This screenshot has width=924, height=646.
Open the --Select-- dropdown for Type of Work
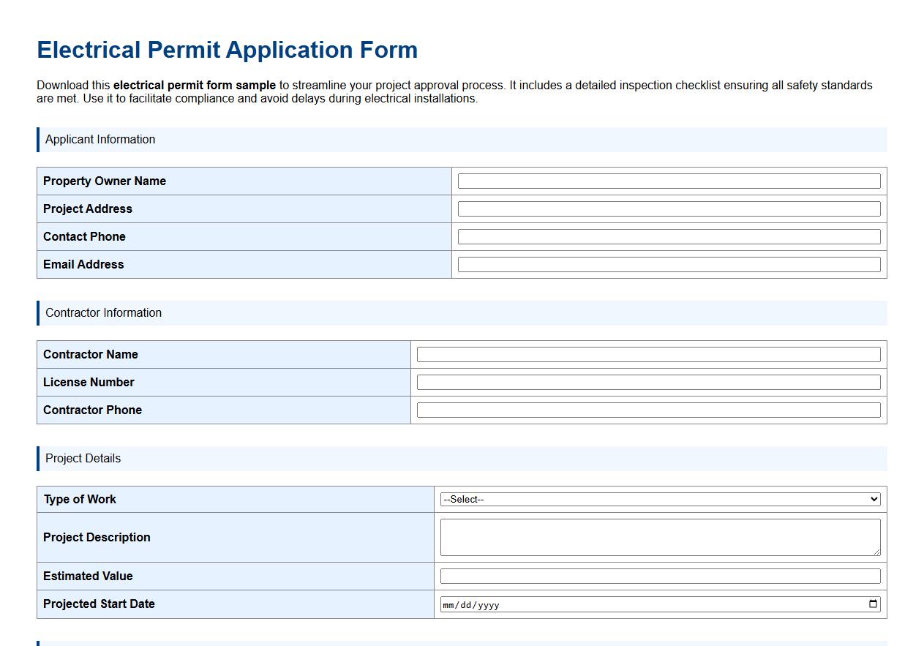658,499
